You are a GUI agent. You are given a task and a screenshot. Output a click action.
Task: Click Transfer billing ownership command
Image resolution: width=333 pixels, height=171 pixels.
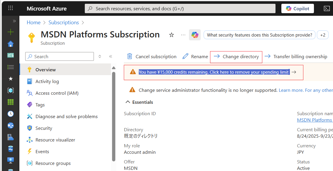point(296,56)
